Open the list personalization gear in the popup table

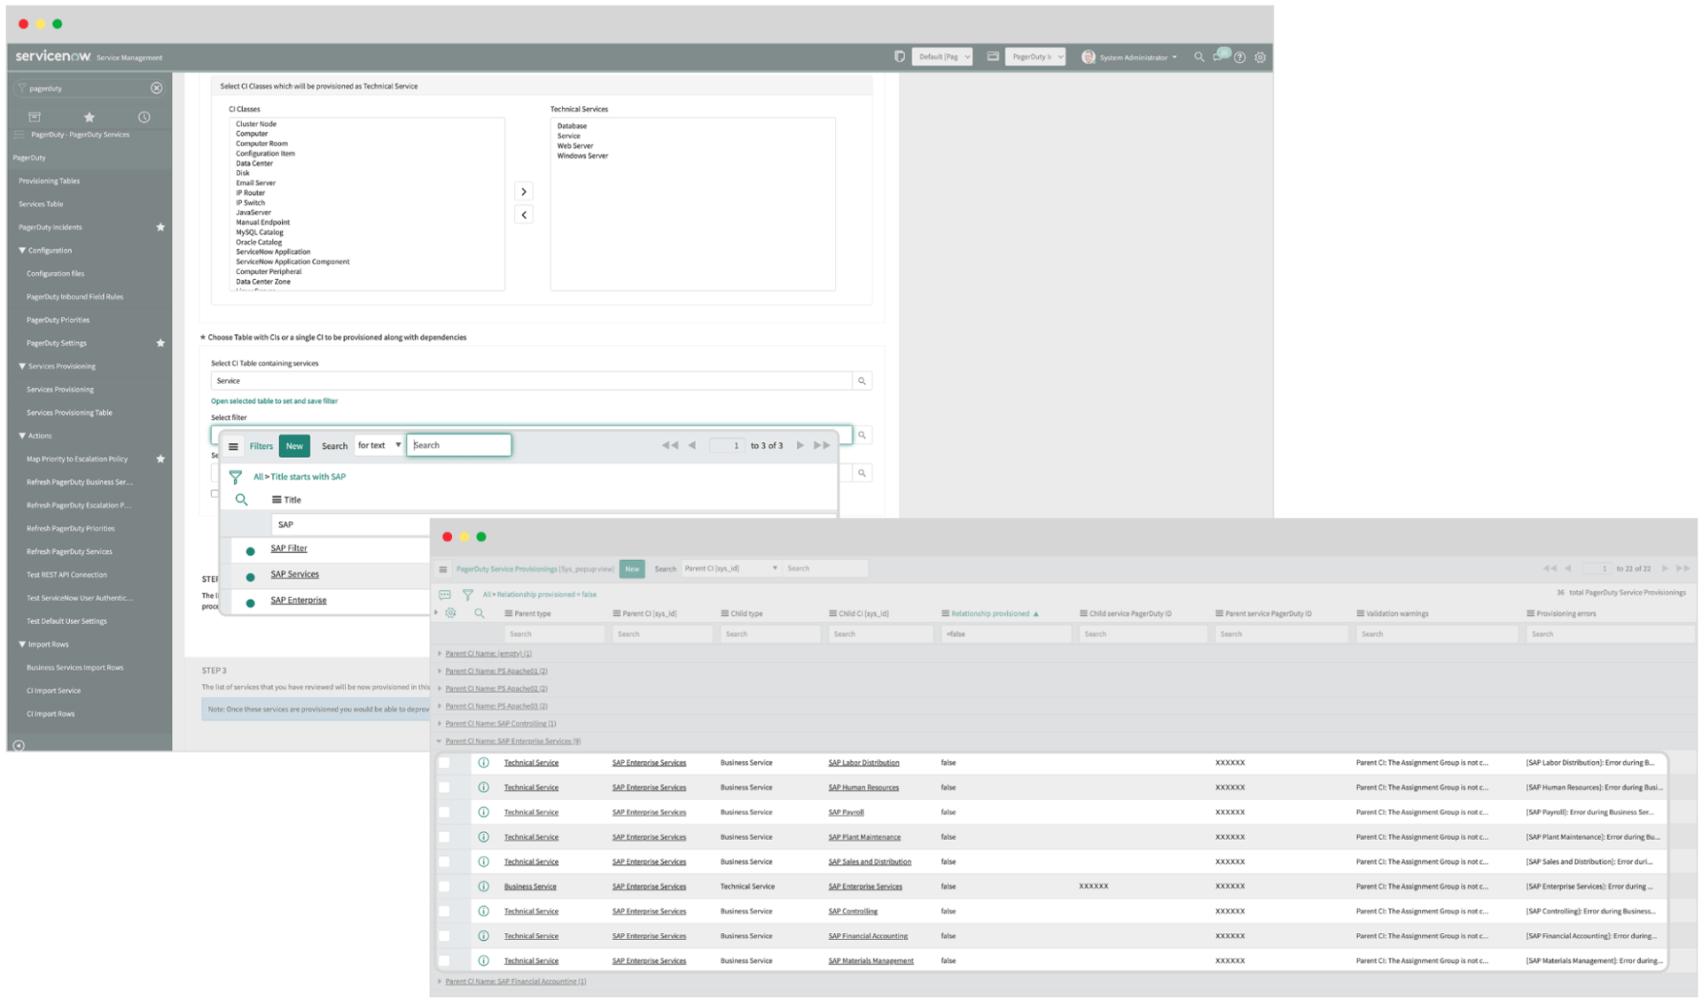click(x=451, y=612)
